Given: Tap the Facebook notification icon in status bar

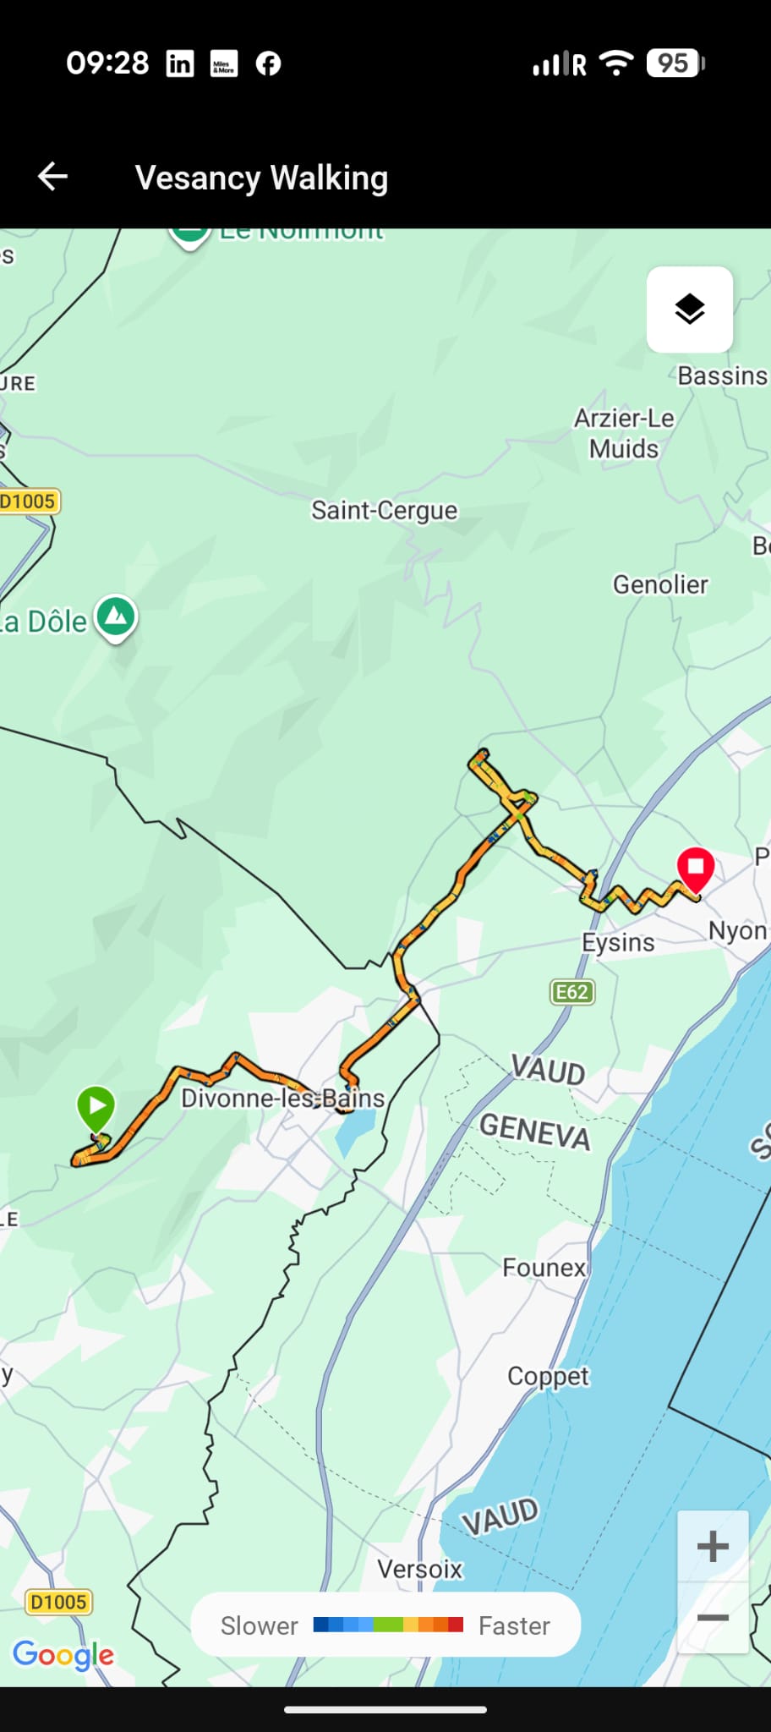Looking at the screenshot, I should coord(268,63).
